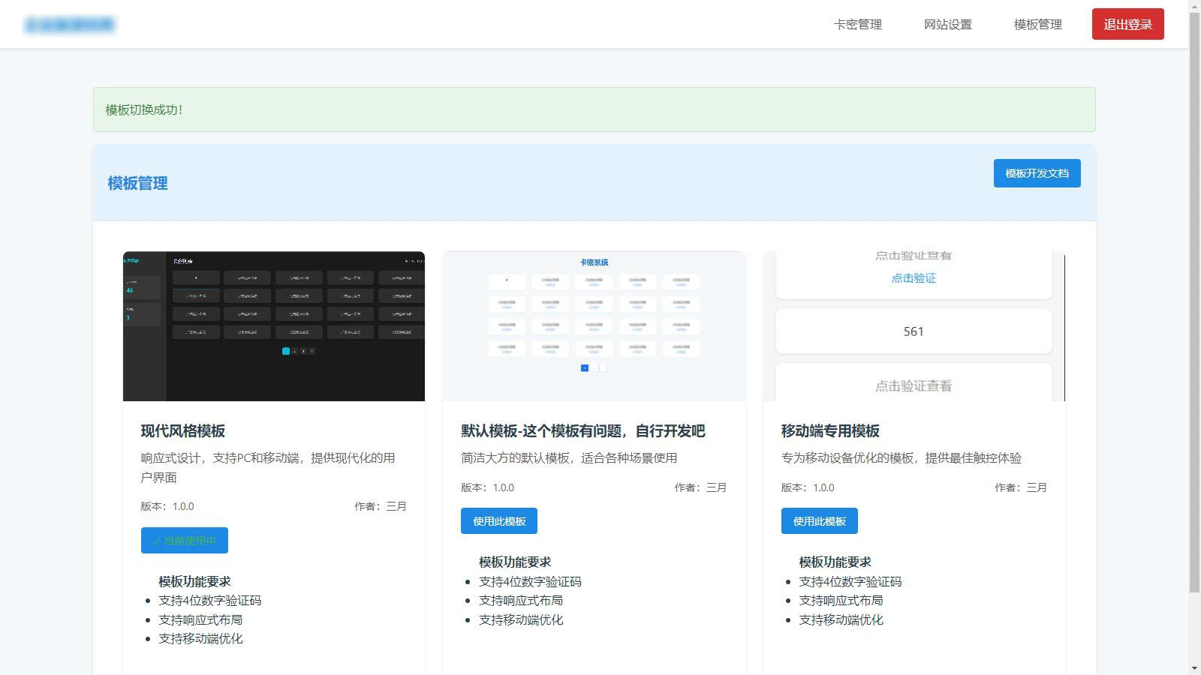Select the first pagination dot under 卡密系统 preview
This screenshot has width=1201, height=675.
(585, 367)
